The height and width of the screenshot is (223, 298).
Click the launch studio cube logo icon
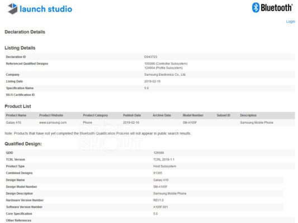click(13, 9)
